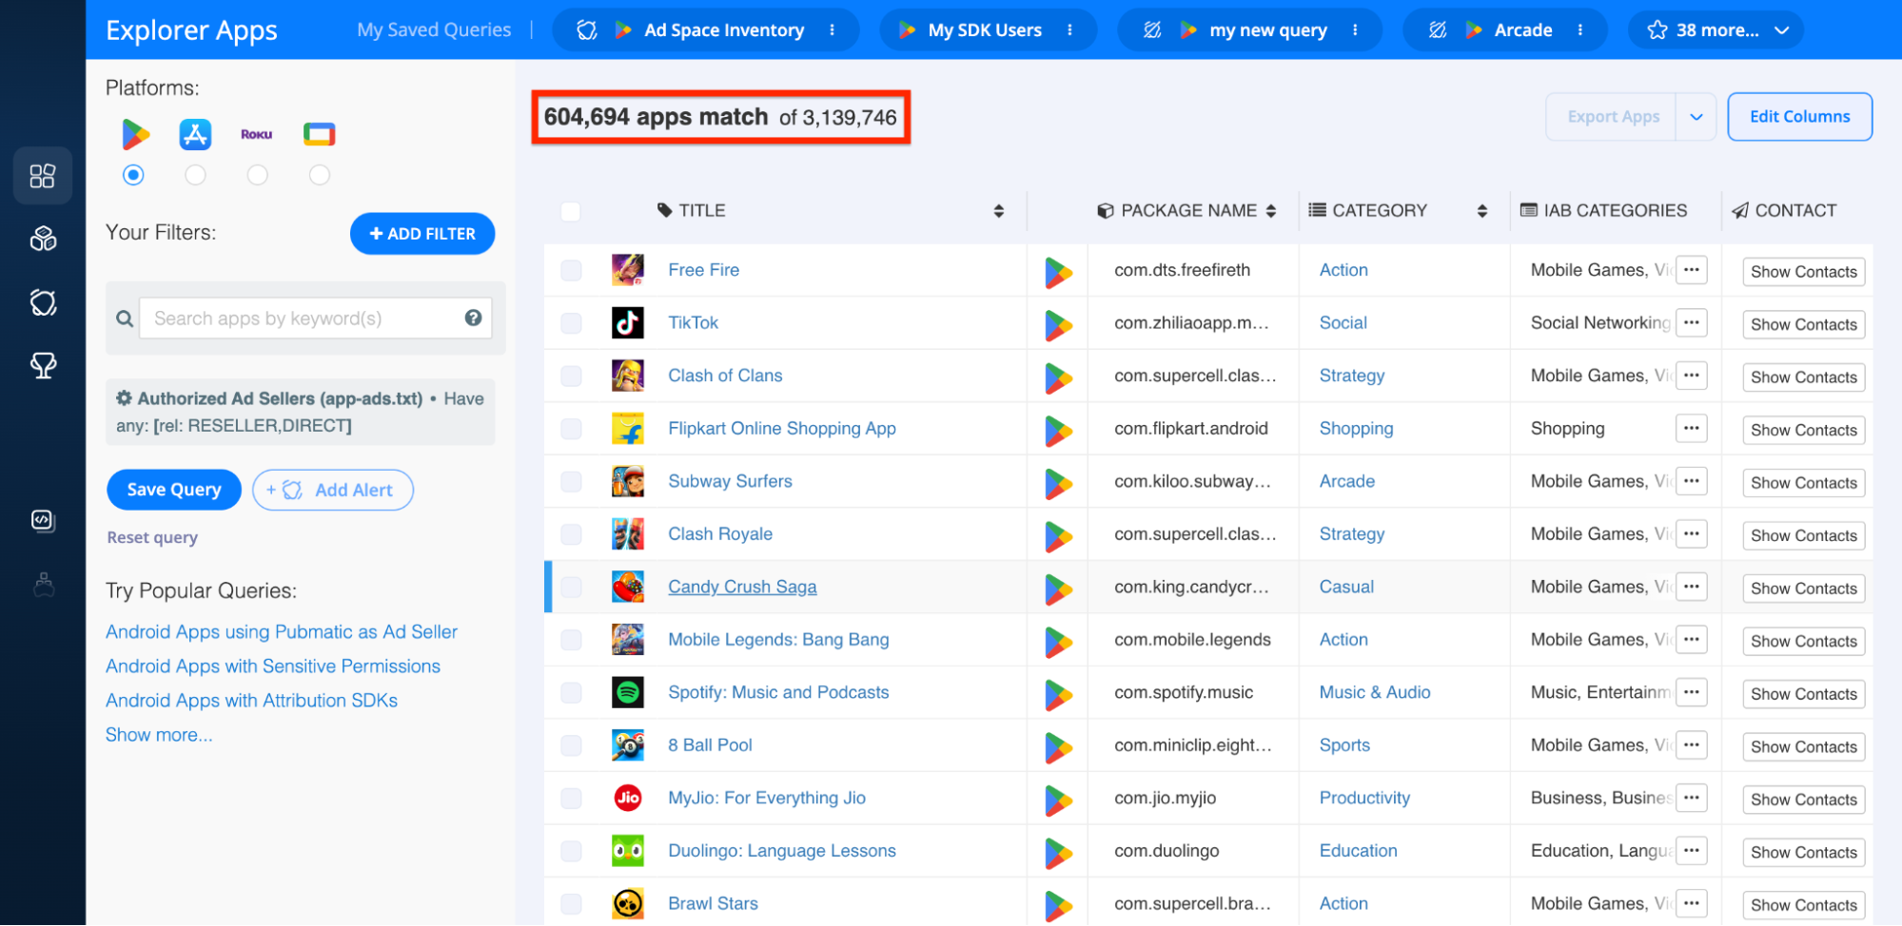1902x926 pixels.
Task: Click the Subway Surfers app icon
Action: [x=628, y=481]
